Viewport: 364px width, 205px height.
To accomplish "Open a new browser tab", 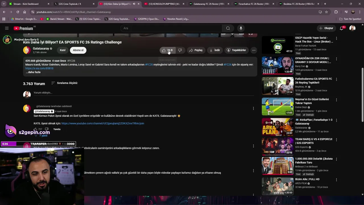I will [x=325, y=4].
